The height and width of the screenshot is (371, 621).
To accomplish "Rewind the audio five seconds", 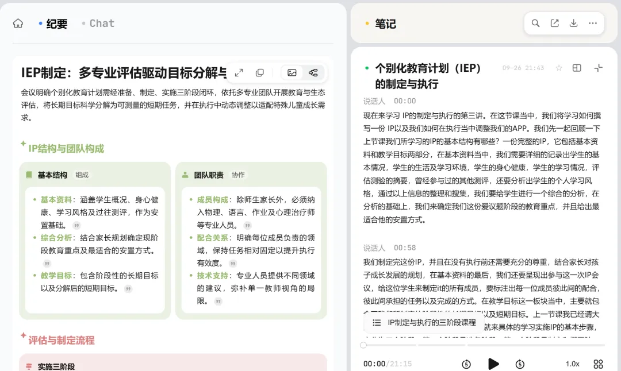I will pyautogui.click(x=466, y=364).
